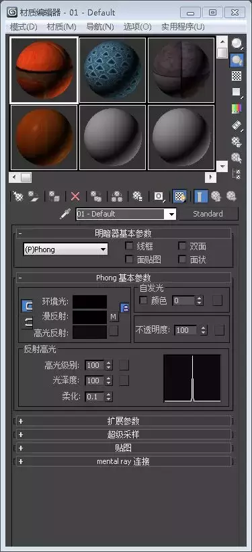This screenshot has width=252, height=552.
Task: Open the 导航(N) menu
Action: coord(100,27)
